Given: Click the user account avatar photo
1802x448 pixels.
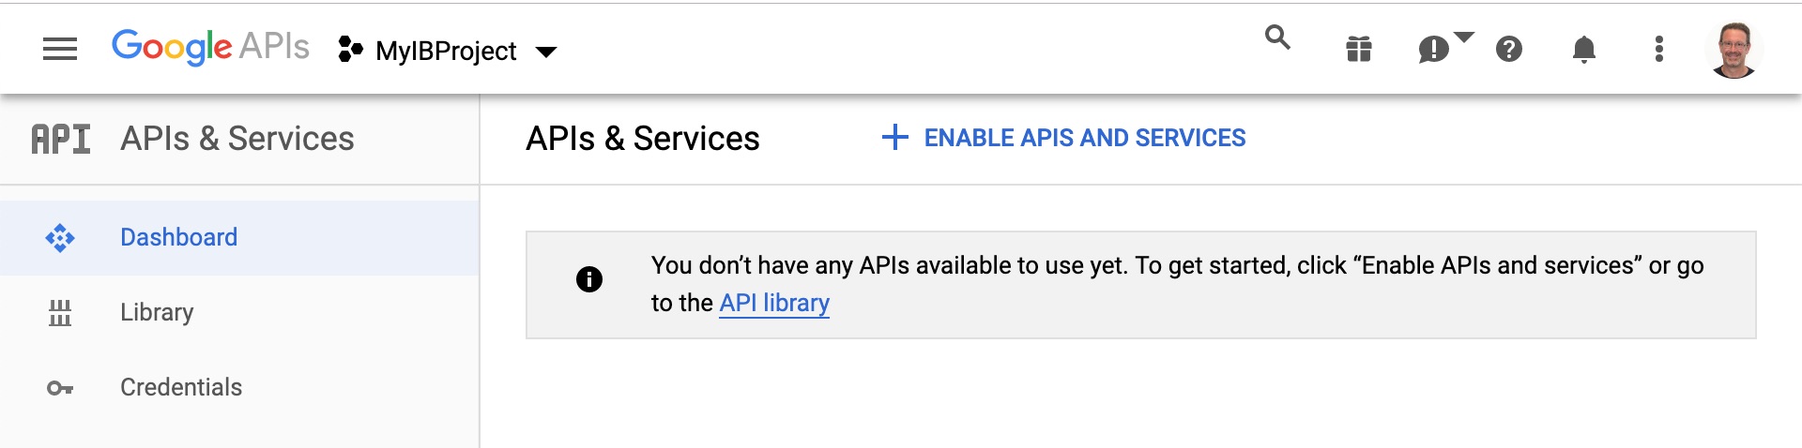Looking at the screenshot, I should coord(1733,50).
